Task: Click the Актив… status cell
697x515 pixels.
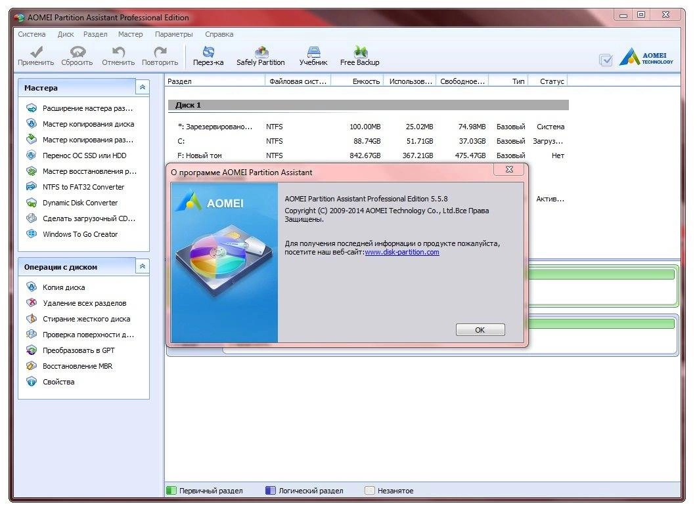Action: tap(551, 199)
